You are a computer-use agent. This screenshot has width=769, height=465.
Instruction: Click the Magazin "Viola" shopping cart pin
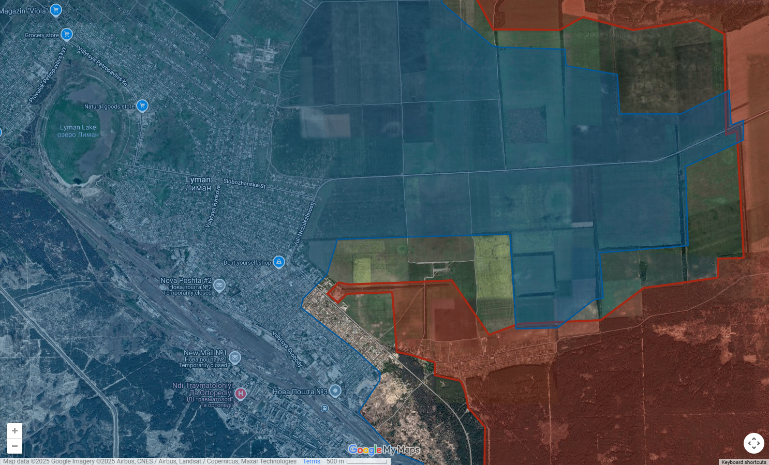tap(56, 10)
